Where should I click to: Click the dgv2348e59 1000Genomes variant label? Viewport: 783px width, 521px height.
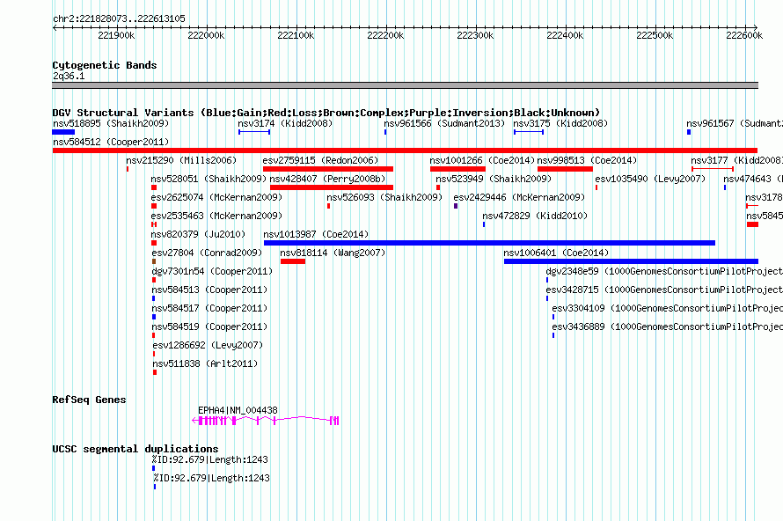664,271
